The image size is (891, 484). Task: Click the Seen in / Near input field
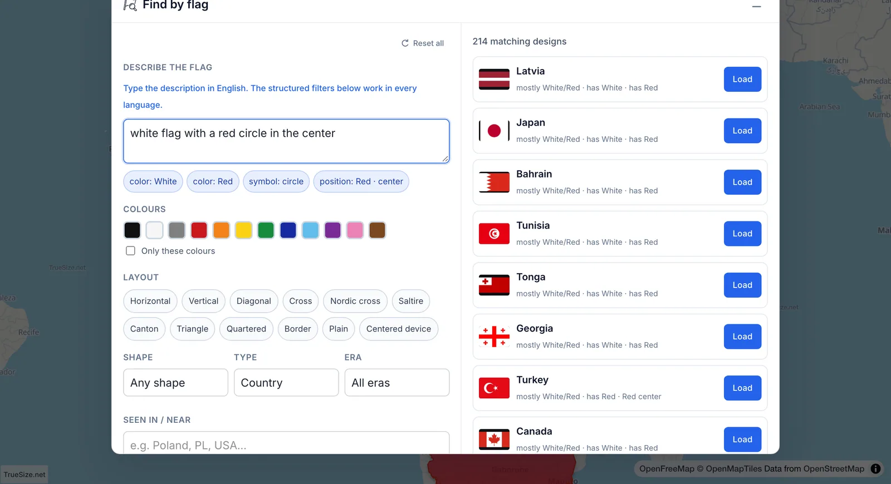(x=286, y=443)
